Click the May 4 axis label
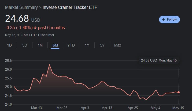Screen dimensions: 192x111 click(155, 108)
